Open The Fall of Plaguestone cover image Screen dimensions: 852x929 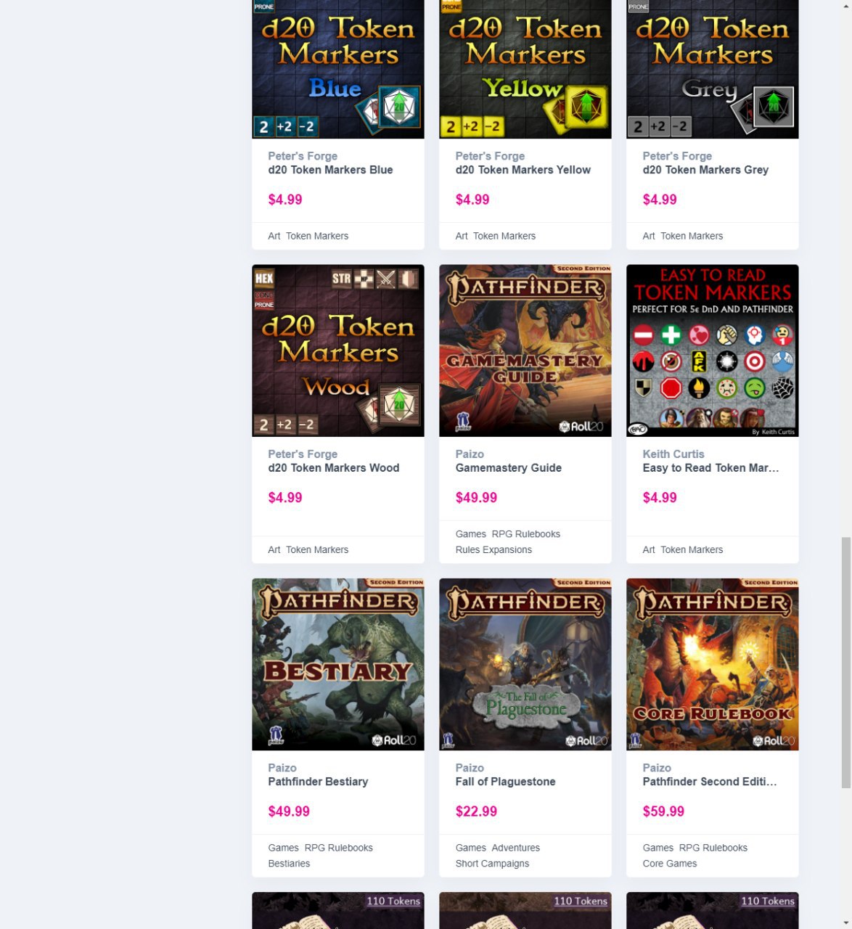click(525, 664)
